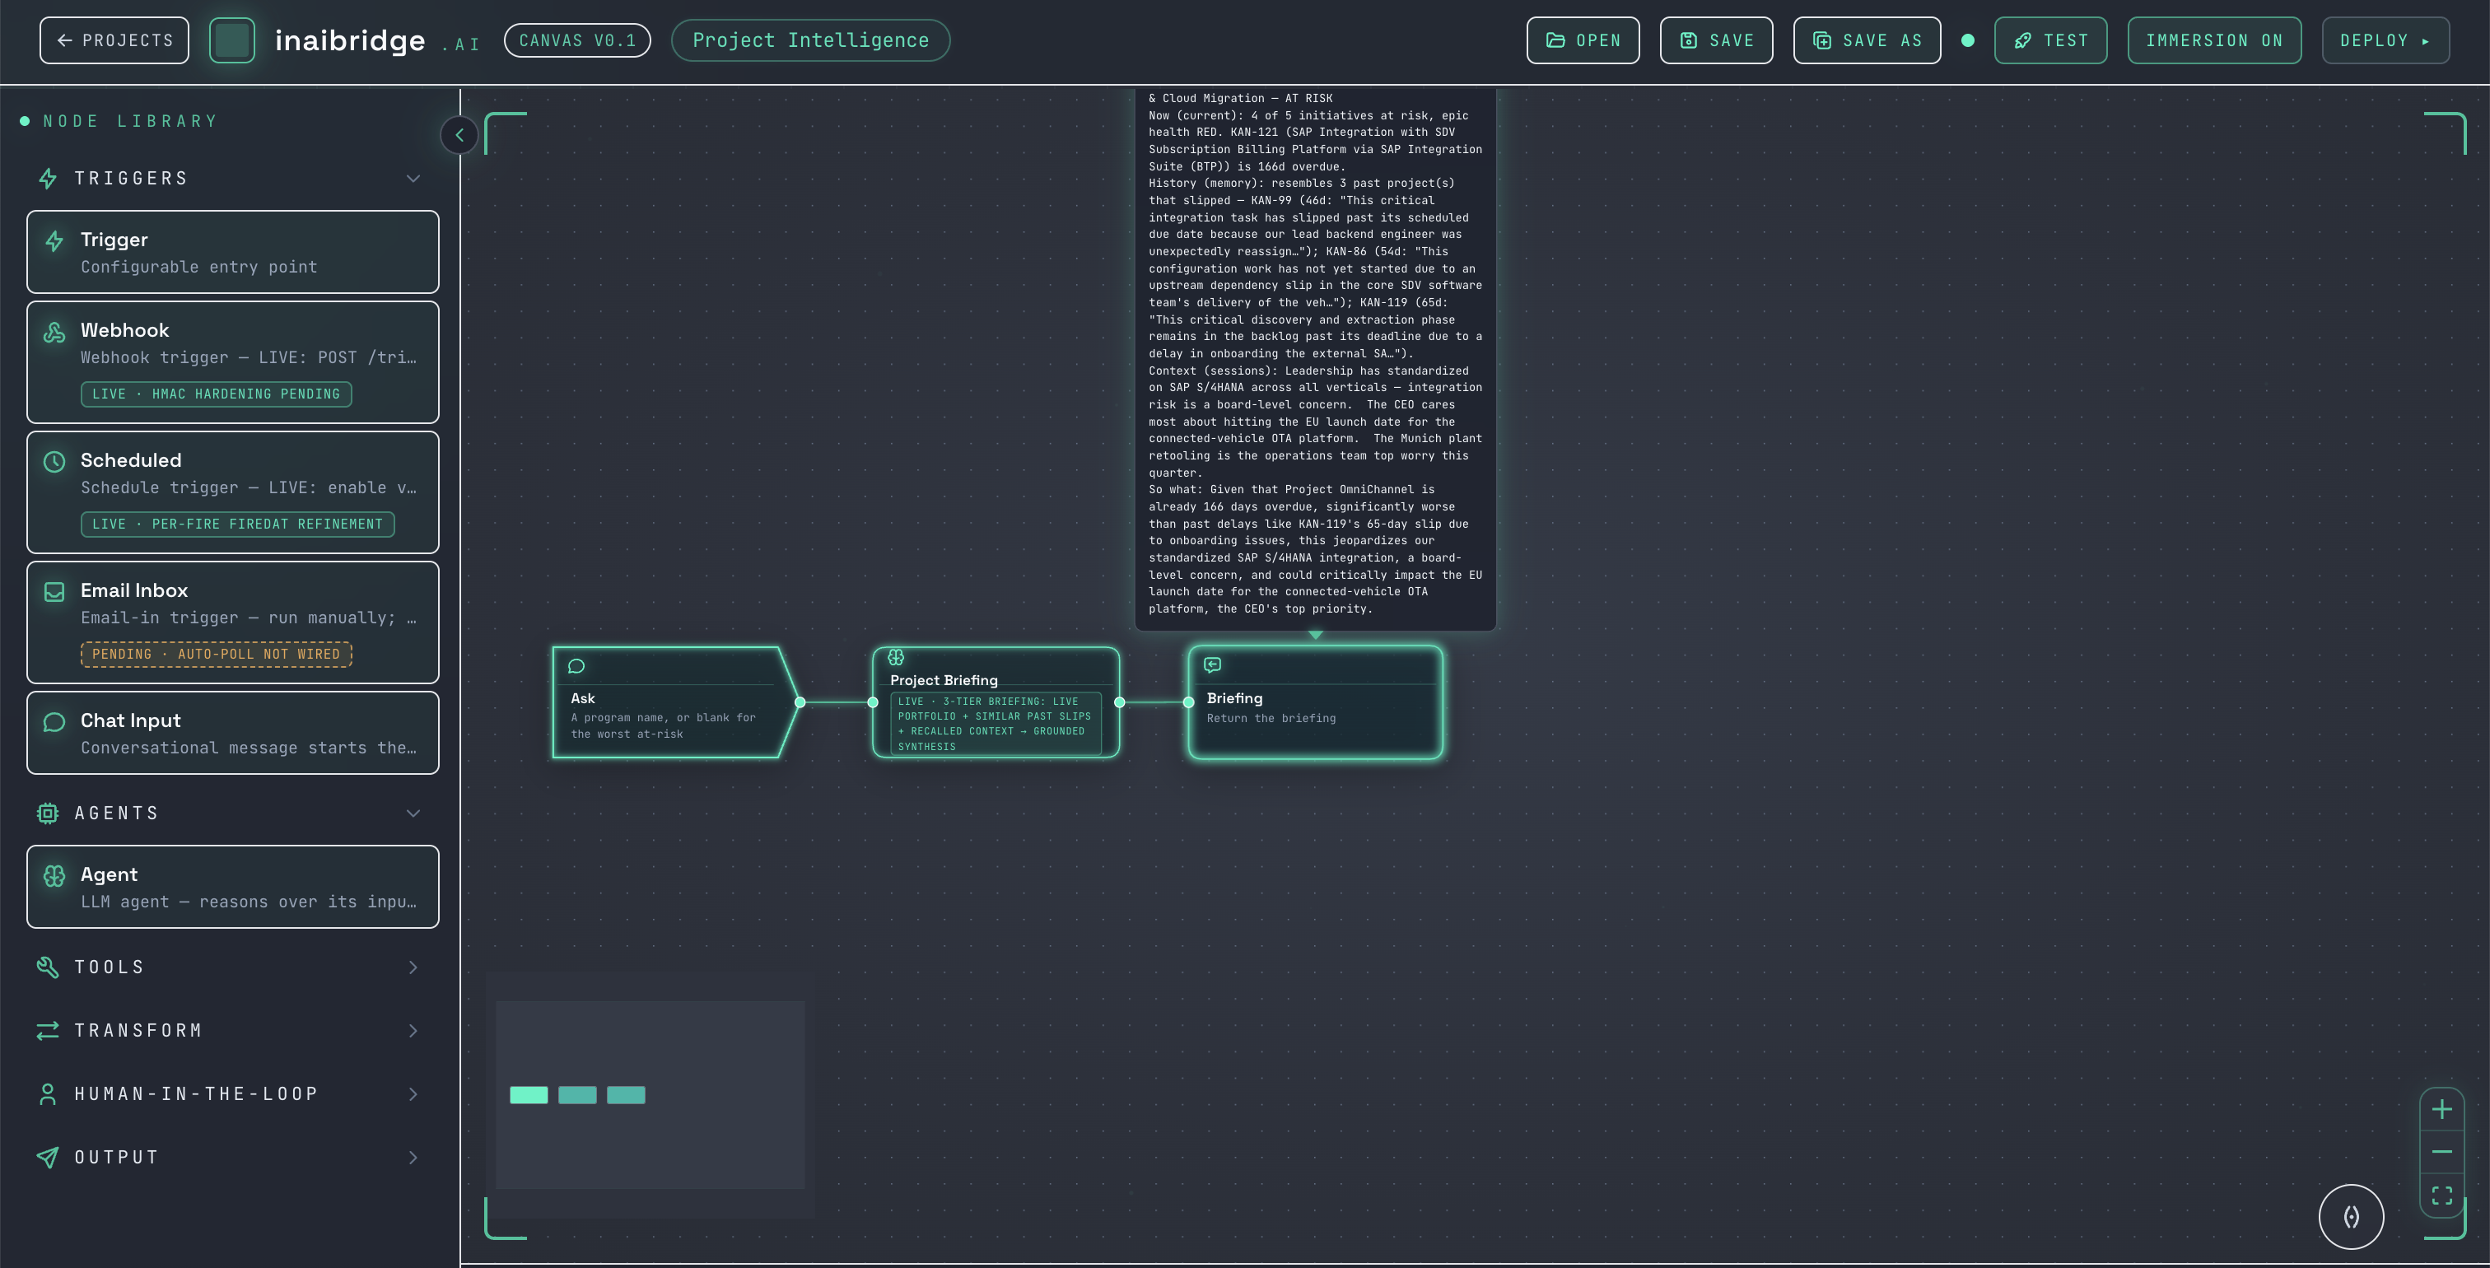Click the Tools wrench icon
This screenshot has width=2490, height=1268.
pos(48,967)
